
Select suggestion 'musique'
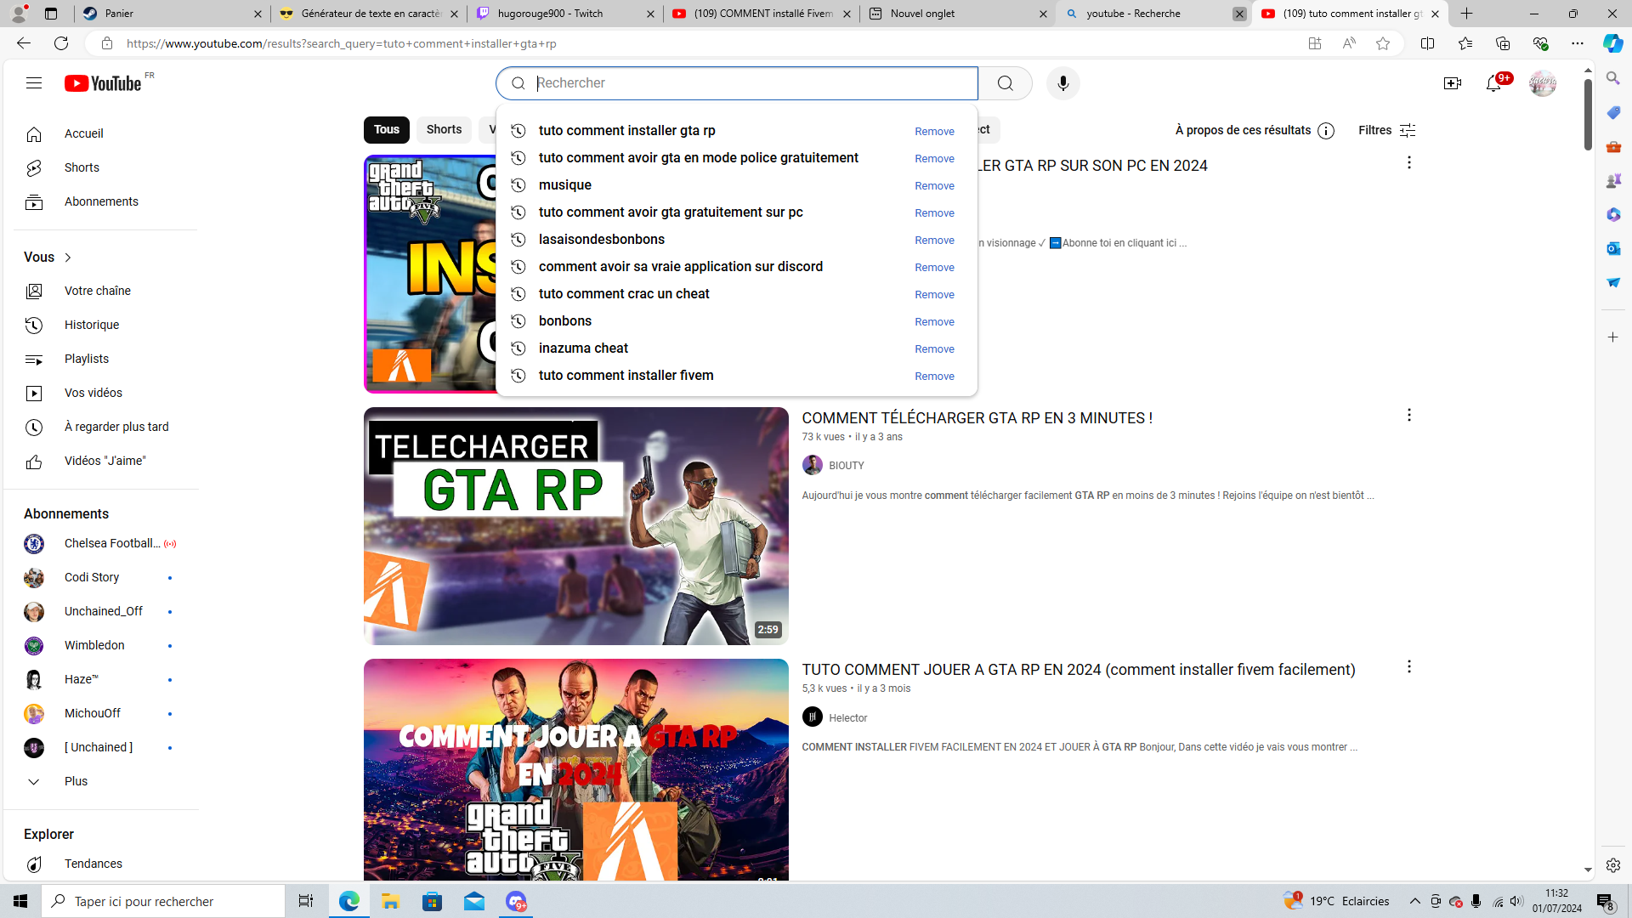[x=565, y=185]
